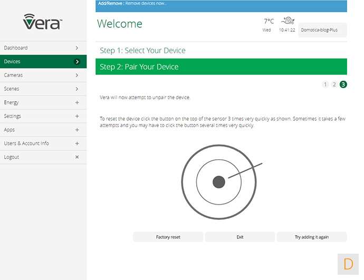This screenshot has height=280, width=364.
Task: Click the orange D badge icon
Action: (348, 263)
